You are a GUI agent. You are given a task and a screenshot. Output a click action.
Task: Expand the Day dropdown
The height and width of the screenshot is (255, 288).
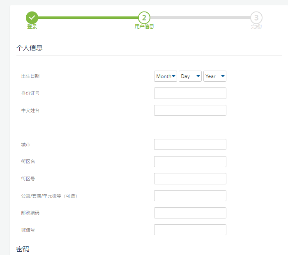click(x=190, y=76)
